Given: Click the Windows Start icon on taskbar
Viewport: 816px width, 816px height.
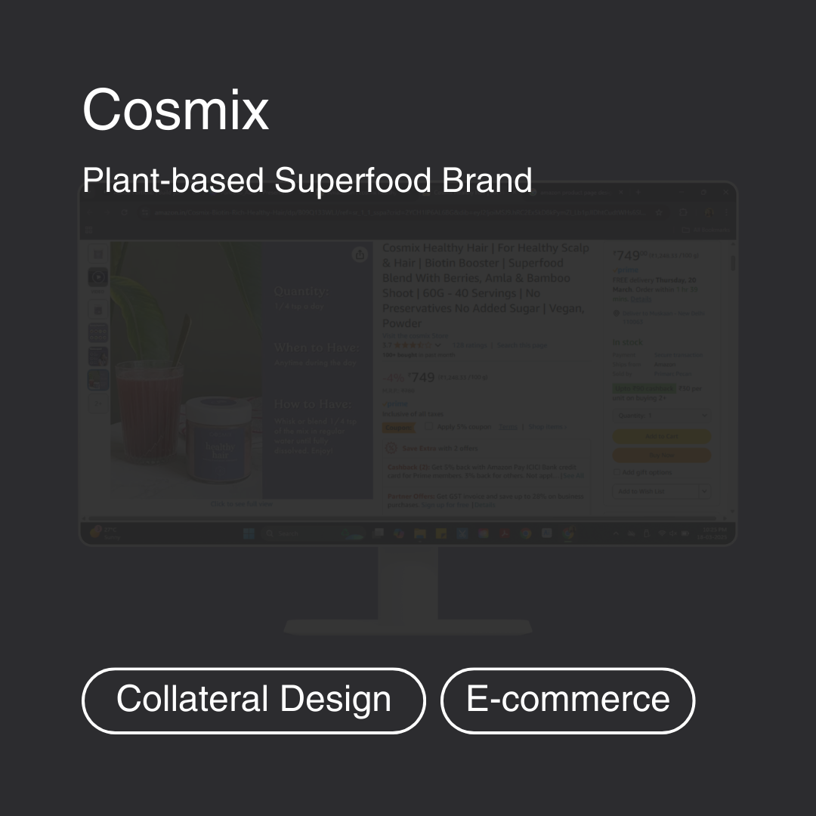Looking at the screenshot, I should [249, 533].
